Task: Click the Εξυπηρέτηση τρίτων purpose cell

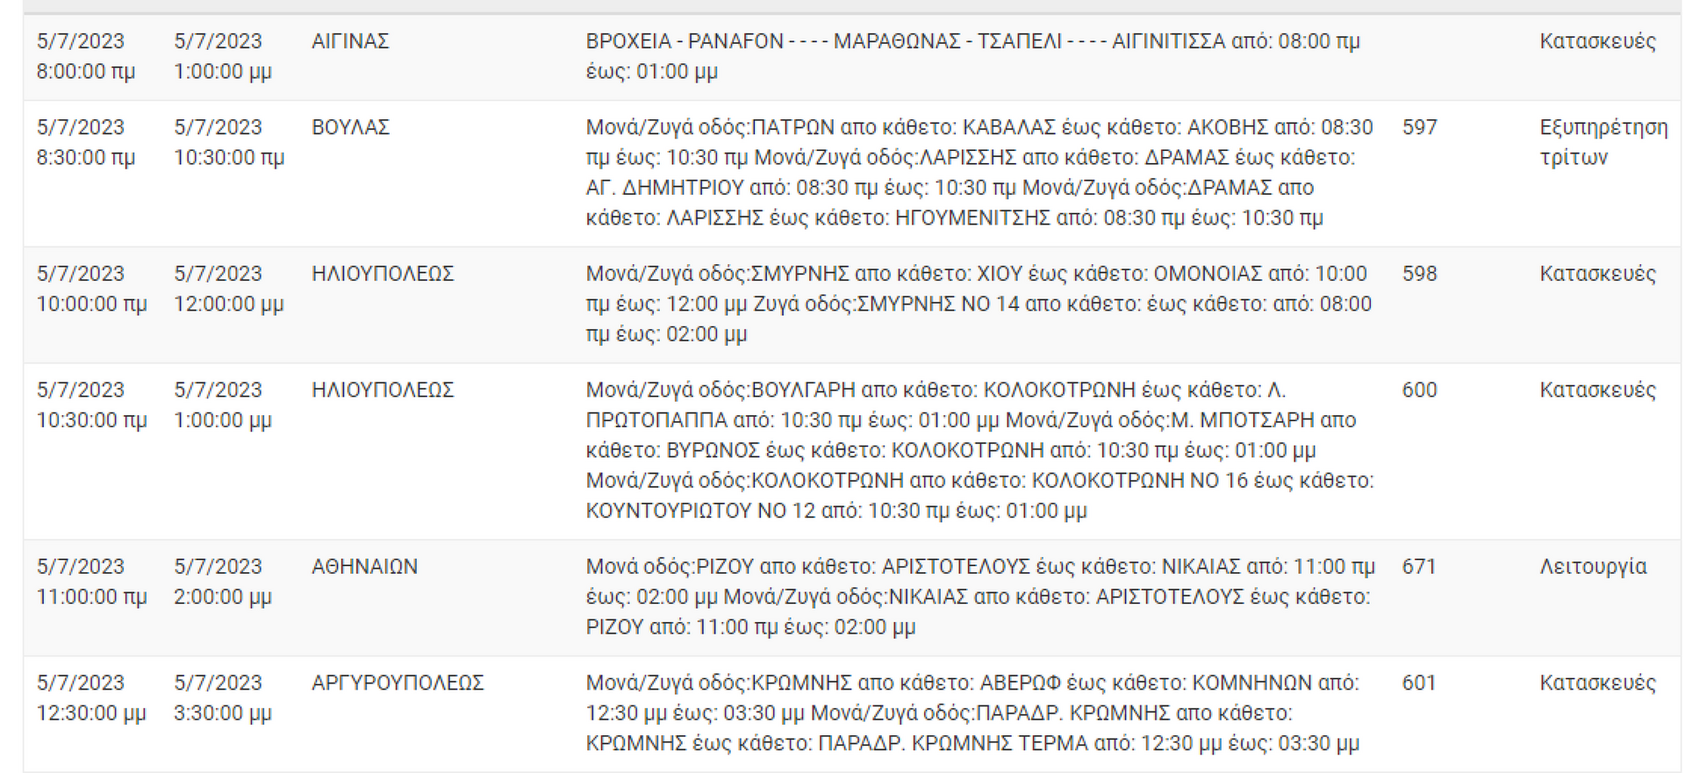Action: 1603,142
